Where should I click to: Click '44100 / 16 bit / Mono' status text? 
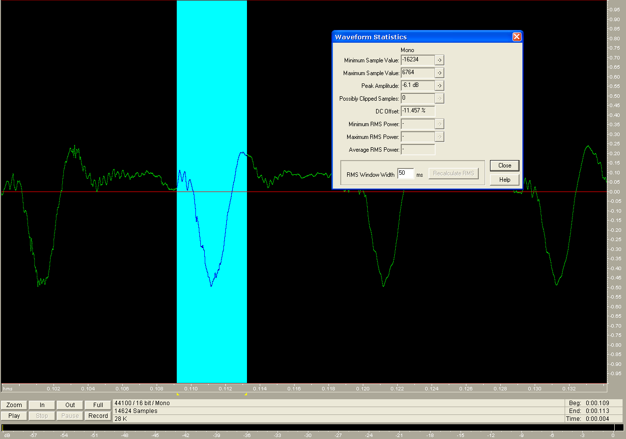[142, 403]
